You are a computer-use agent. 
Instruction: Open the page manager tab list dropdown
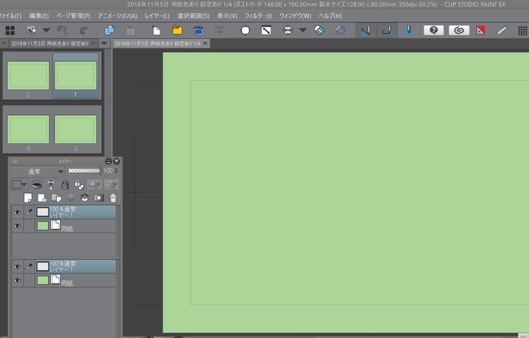tap(104, 44)
